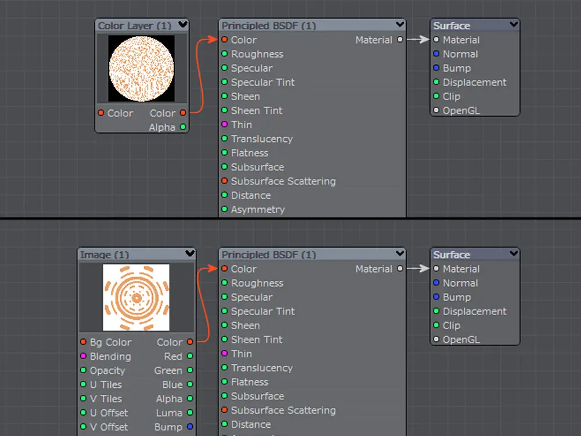Image resolution: width=581 pixels, height=436 pixels.
Task: Select the Luma output socket
Action: click(190, 413)
